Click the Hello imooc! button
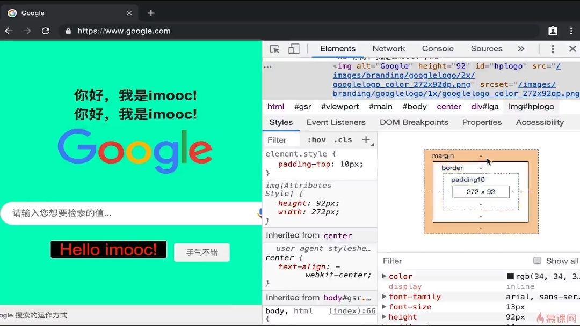The image size is (580, 326). coord(108,249)
